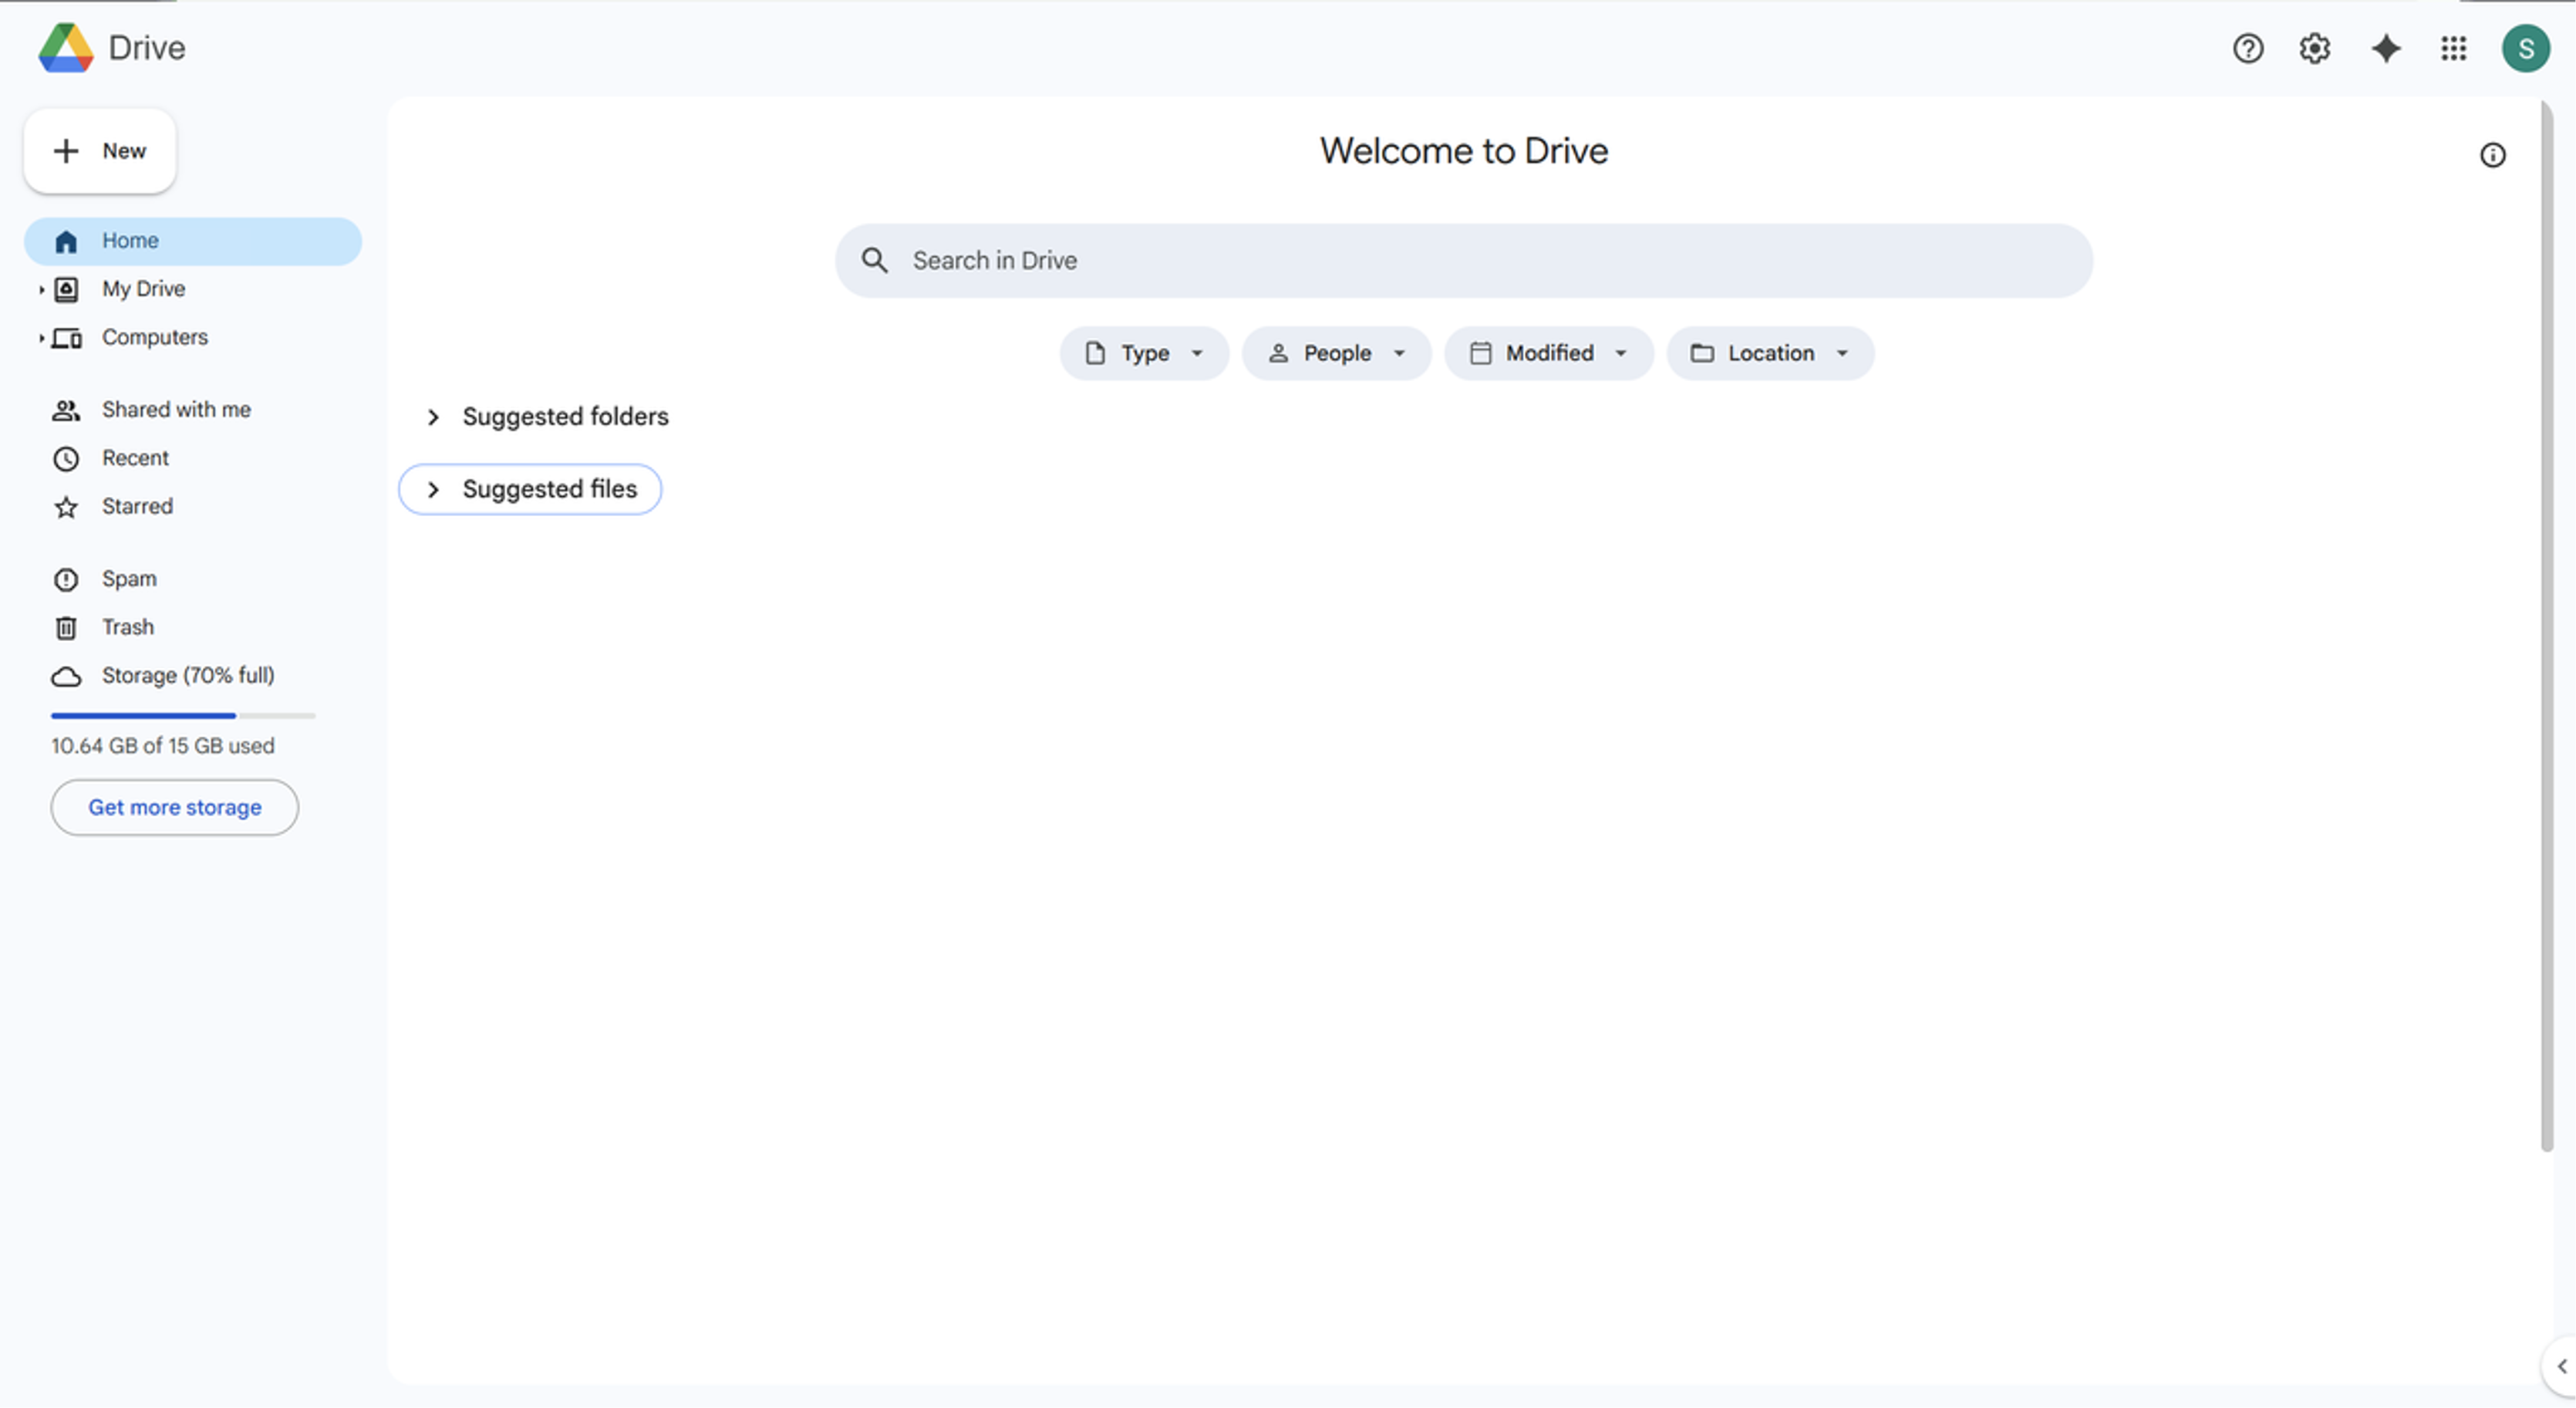Viewport: 2576px width, 1408px height.
Task: Click the profile avatar circle
Action: point(2527,47)
